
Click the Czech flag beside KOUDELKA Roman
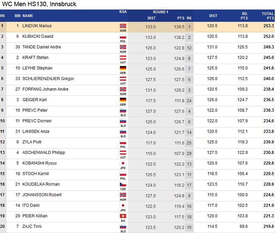coord(123,184)
